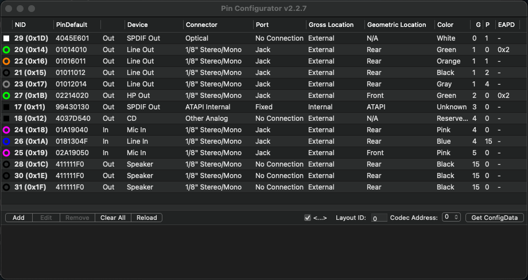Click the CD device cell

pos(131,119)
